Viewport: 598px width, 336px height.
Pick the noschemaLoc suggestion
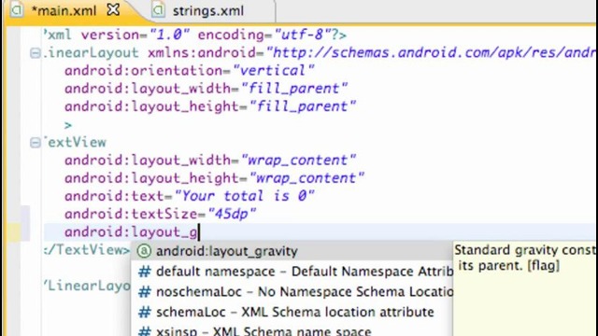coord(292,292)
